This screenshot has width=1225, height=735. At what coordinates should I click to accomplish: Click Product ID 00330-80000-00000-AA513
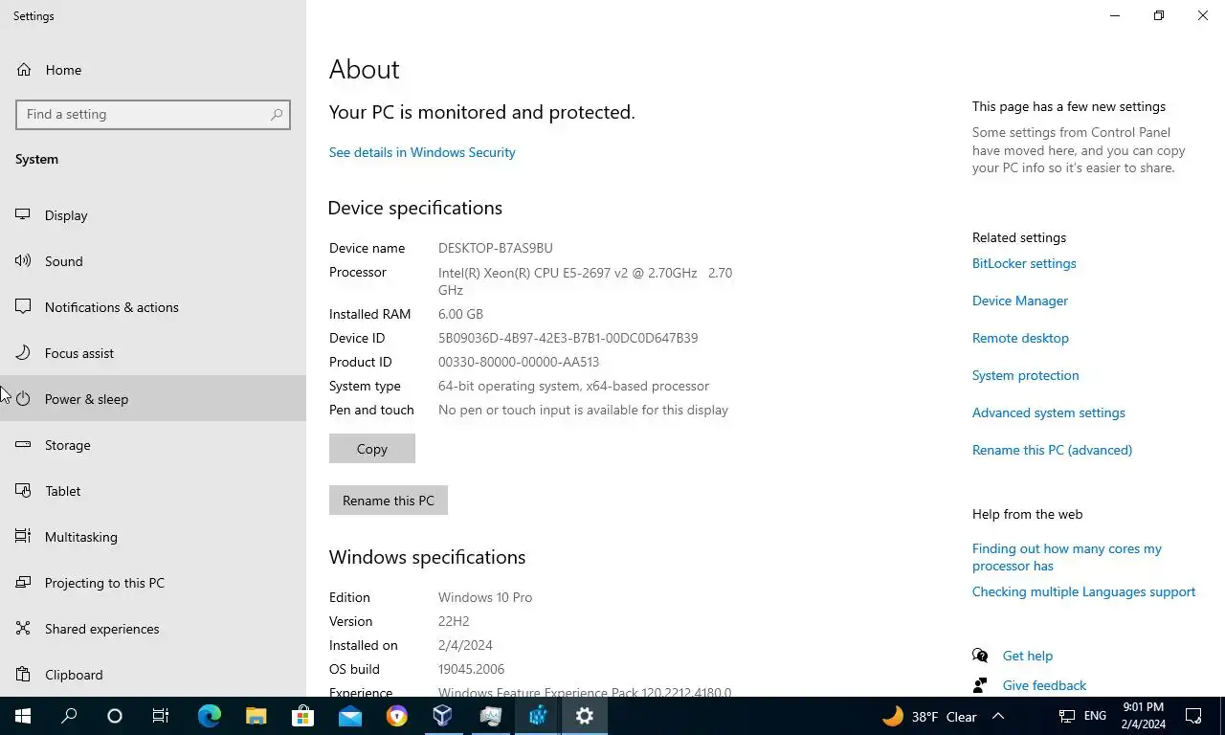click(519, 362)
